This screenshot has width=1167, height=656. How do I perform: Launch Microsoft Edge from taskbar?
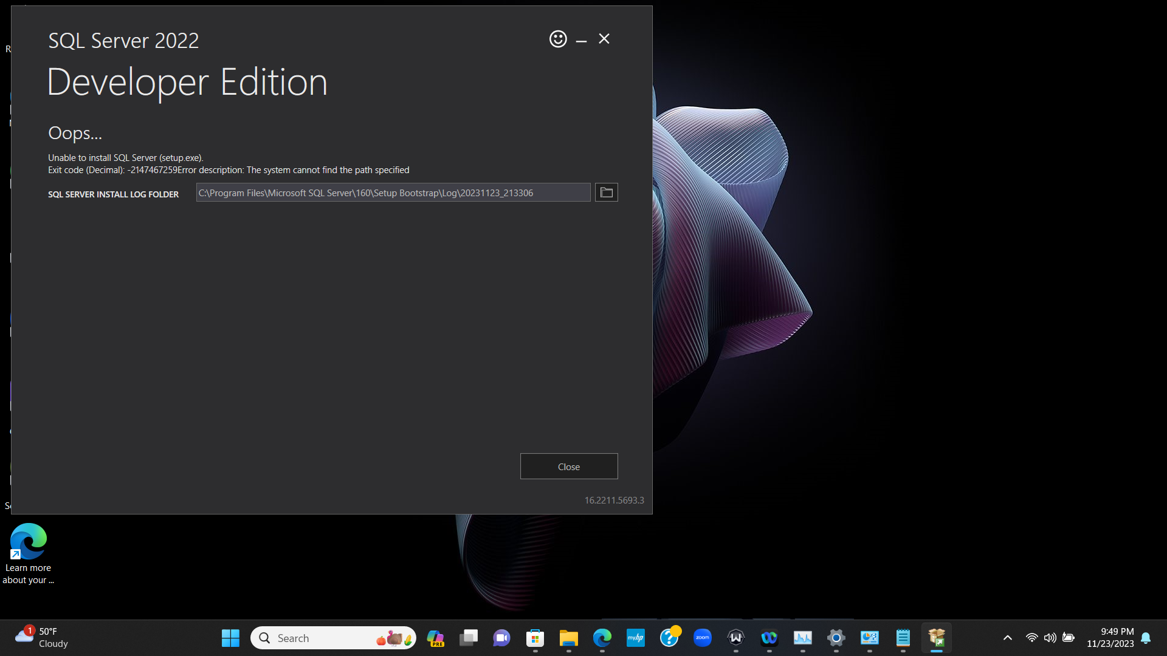point(602,638)
